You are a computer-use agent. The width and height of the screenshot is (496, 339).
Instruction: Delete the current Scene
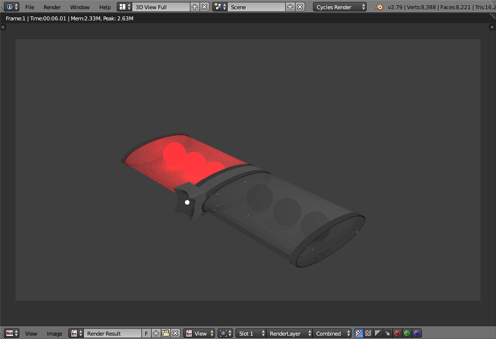coord(300,7)
